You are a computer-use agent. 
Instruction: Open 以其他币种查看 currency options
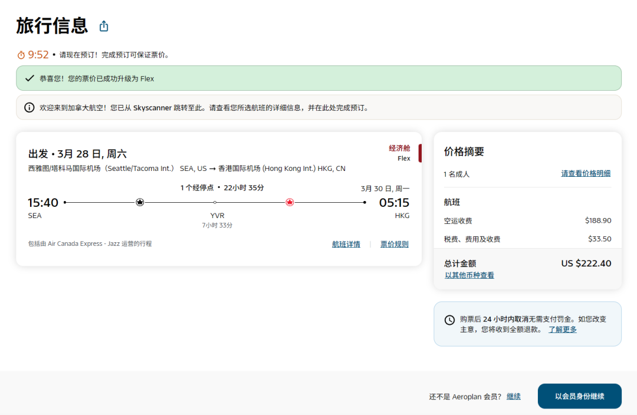tap(469, 275)
